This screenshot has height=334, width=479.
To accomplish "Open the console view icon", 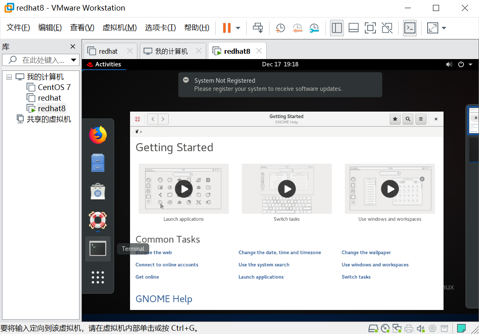I will [x=410, y=28].
